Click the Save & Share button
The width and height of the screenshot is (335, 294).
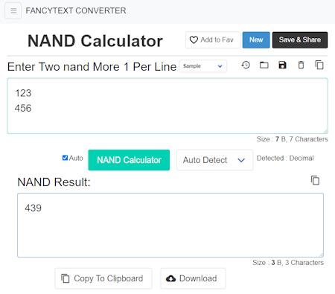point(300,40)
